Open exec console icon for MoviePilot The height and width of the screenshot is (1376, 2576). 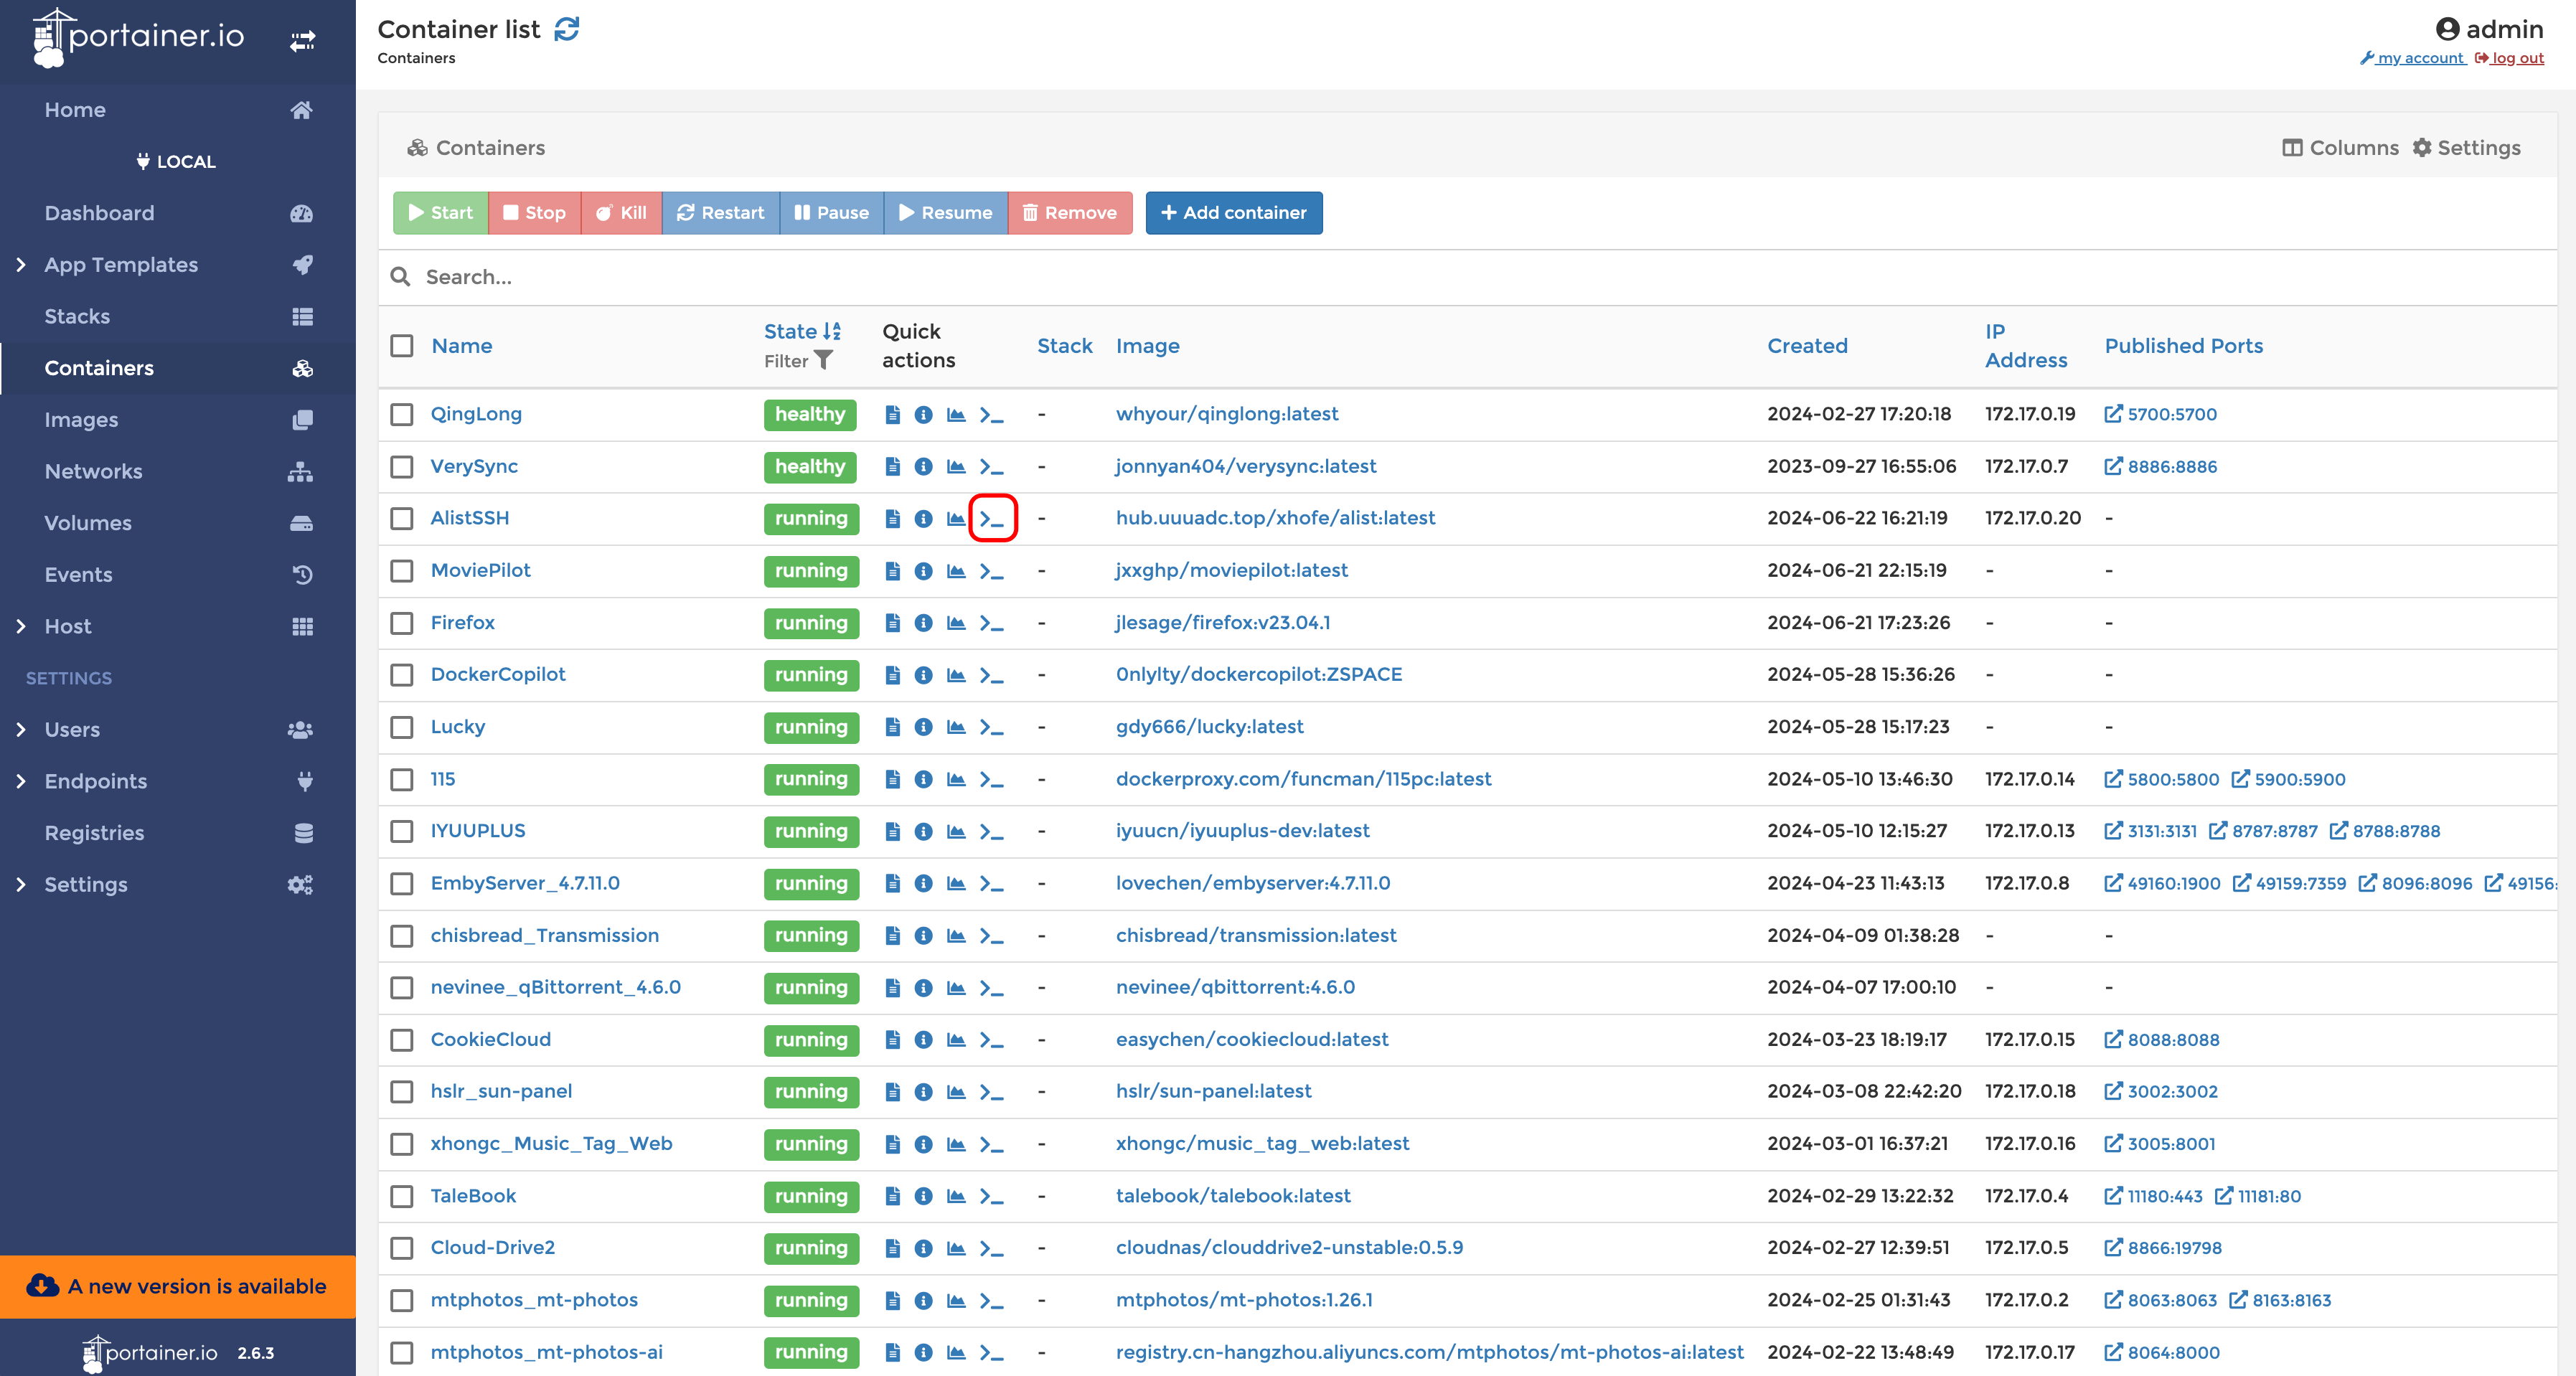(991, 571)
